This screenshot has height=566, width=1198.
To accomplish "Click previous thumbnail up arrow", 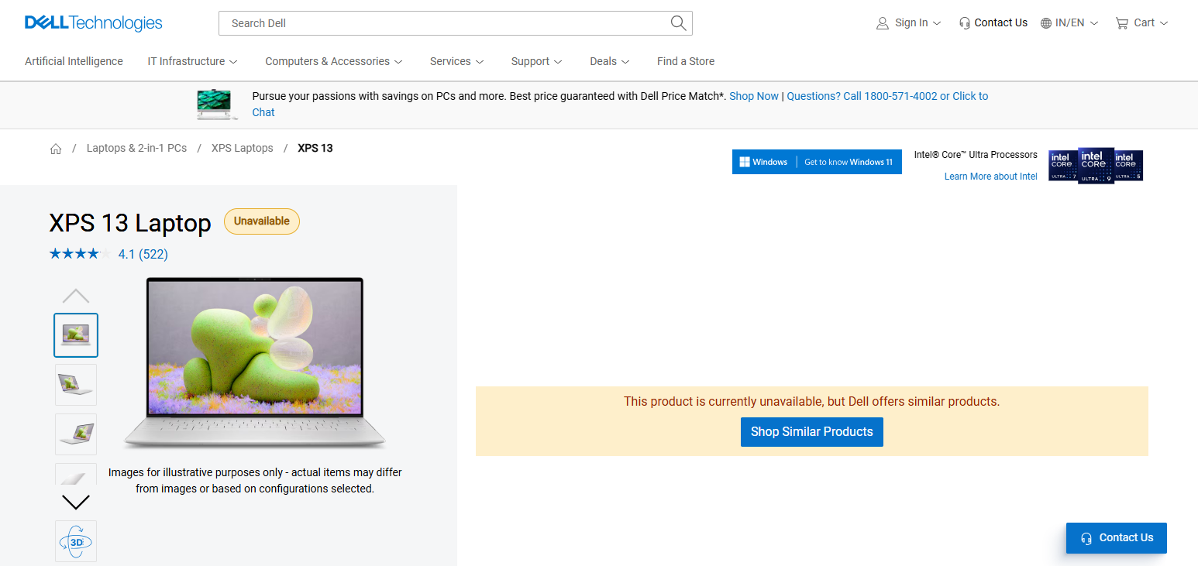I will pos(76,296).
